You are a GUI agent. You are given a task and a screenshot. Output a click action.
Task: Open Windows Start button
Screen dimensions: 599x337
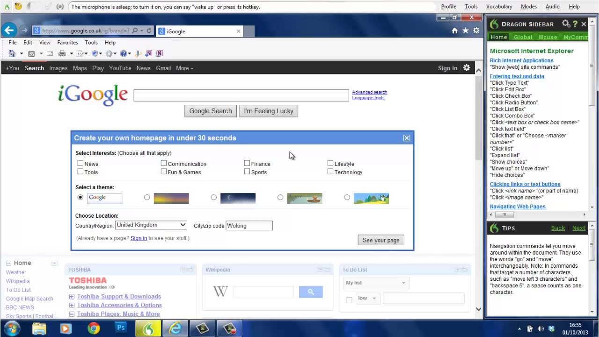(x=11, y=329)
